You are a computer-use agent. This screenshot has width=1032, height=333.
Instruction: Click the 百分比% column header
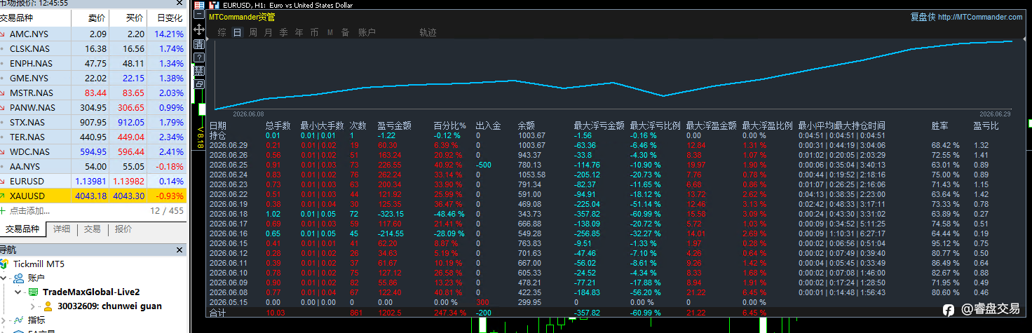click(x=449, y=125)
